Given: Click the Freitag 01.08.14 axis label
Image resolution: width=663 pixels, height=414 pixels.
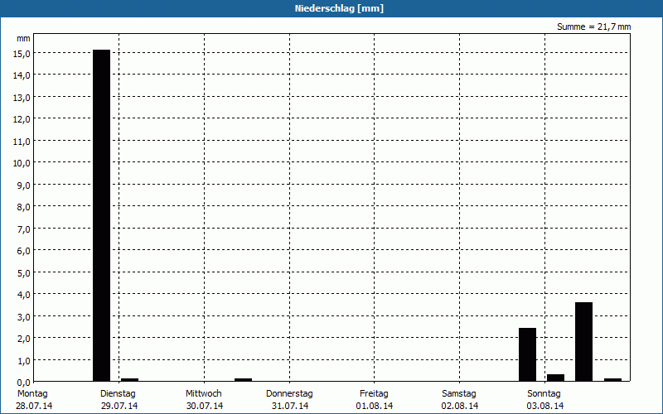Looking at the screenshot, I should [375, 400].
